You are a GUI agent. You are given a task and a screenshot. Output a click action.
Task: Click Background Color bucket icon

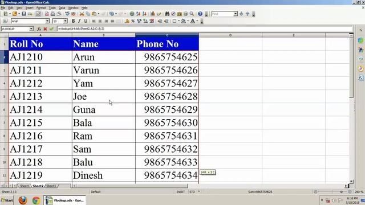click(184, 21)
